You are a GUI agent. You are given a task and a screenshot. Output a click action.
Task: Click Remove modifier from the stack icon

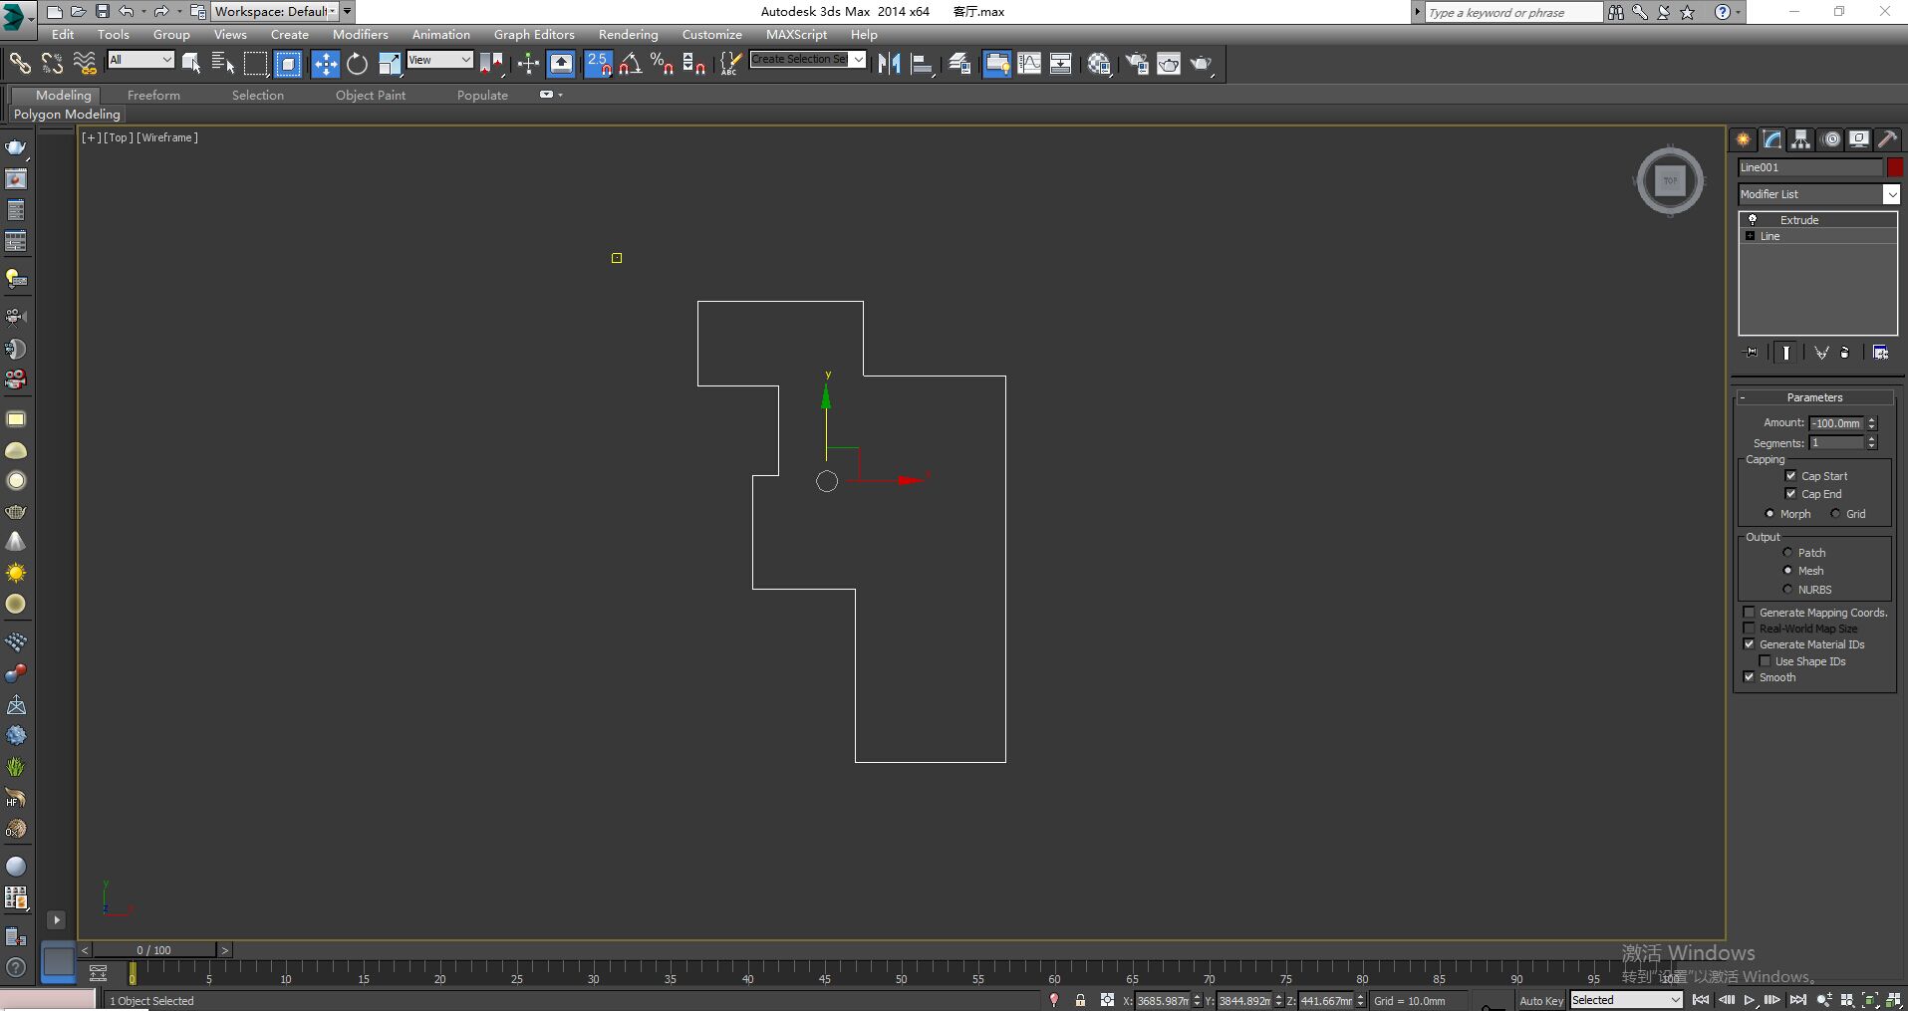(1845, 353)
